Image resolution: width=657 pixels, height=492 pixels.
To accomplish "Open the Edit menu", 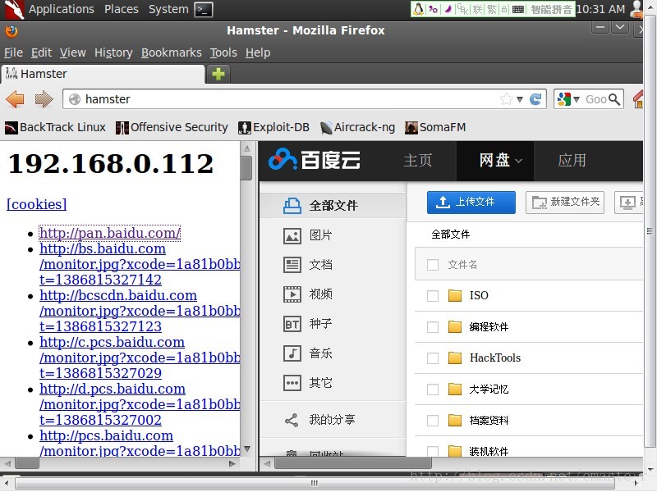I will pyautogui.click(x=41, y=52).
